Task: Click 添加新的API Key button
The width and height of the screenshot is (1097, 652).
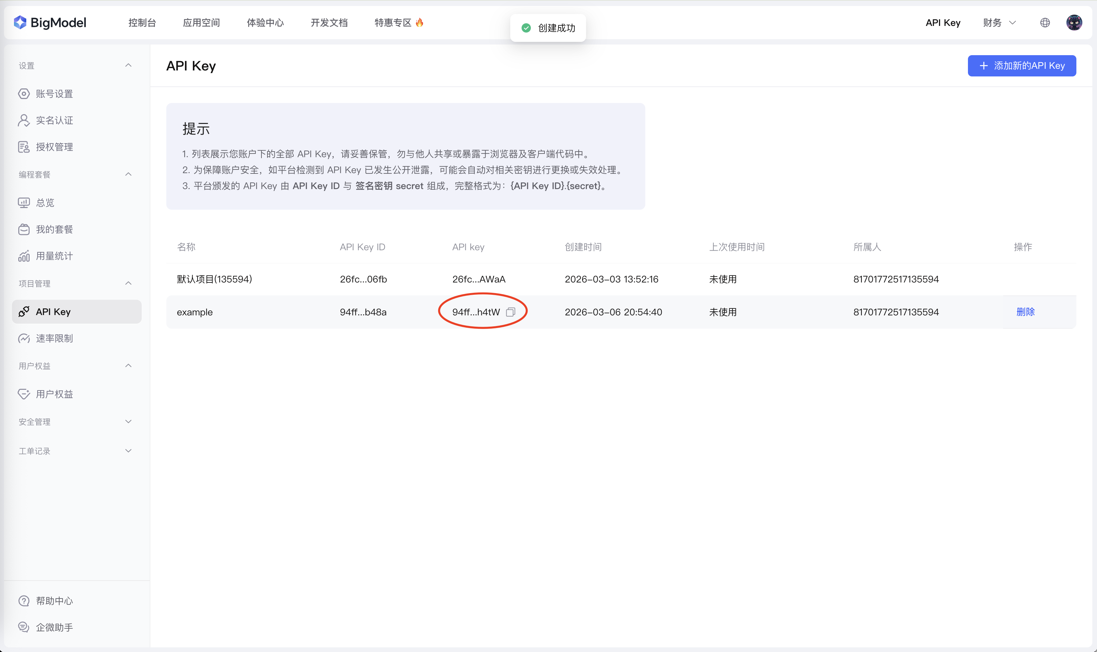Action: [1021, 65]
